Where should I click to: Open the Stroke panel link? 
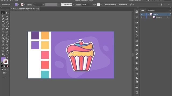[x=30, y=5]
